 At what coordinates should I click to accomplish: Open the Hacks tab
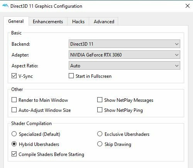point(78,22)
